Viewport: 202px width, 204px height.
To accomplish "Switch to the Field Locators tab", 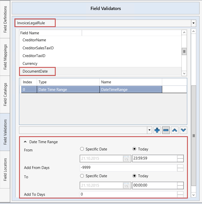I will 5,169.
